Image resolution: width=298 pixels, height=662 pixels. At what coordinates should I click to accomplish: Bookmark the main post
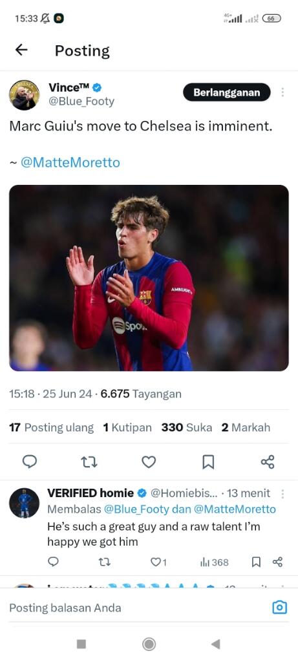[208, 462]
